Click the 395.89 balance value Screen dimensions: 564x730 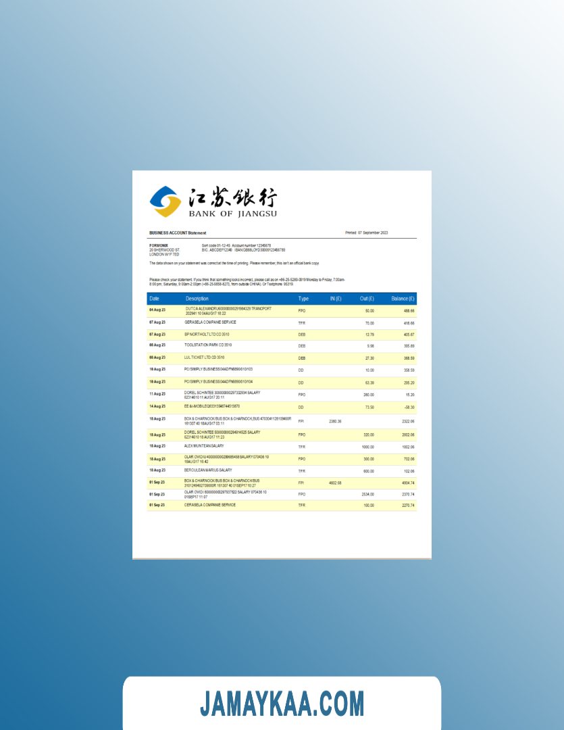click(409, 346)
